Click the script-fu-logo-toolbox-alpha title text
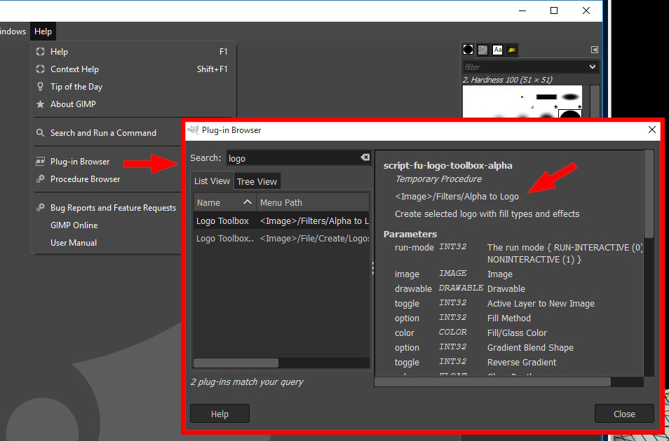The width and height of the screenshot is (669, 441). pyautogui.click(x=448, y=166)
